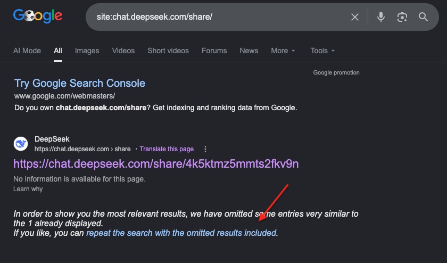Viewport: 447px width, 263px height.
Task: Go to Short videos tab
Action: click(168, 51)
